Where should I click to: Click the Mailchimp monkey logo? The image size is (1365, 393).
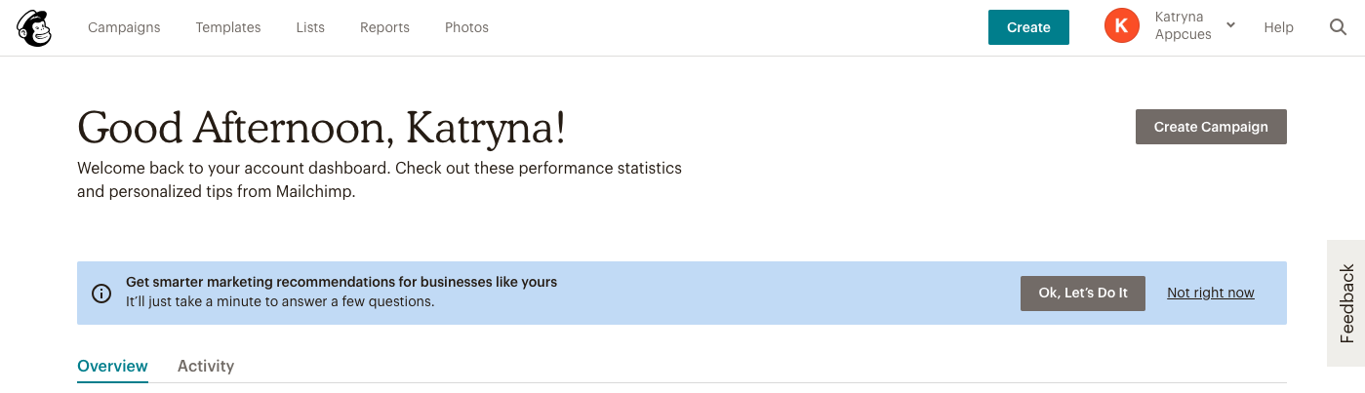point(34,27)
